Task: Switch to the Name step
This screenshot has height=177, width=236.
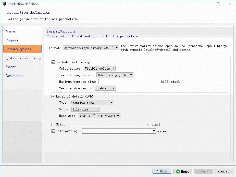Action: tap(10, 31)
